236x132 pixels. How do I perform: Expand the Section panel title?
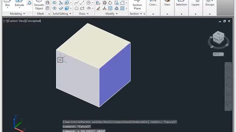pyautogui.click(x=136, y=14)
